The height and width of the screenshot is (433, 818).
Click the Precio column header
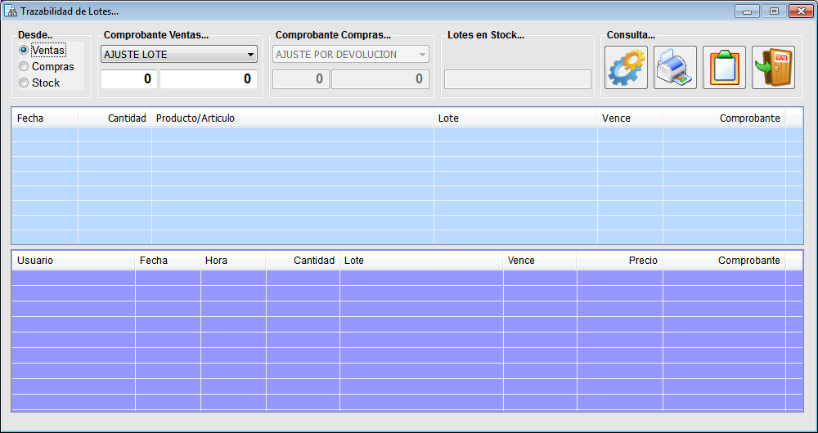[x=620, y=261]
